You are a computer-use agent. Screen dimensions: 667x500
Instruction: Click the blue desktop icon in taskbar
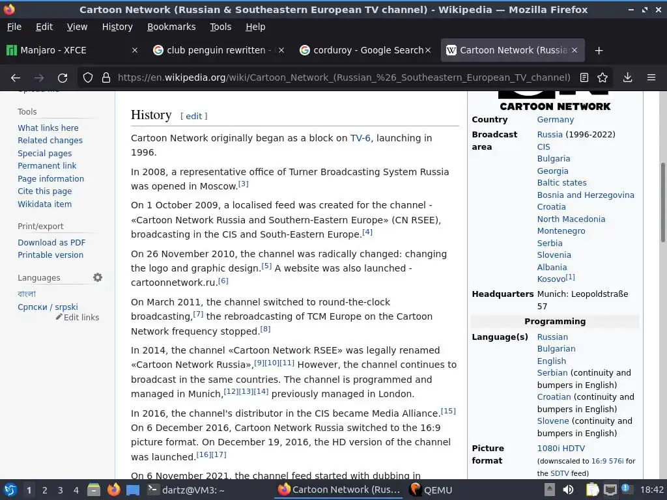point(133,490)
